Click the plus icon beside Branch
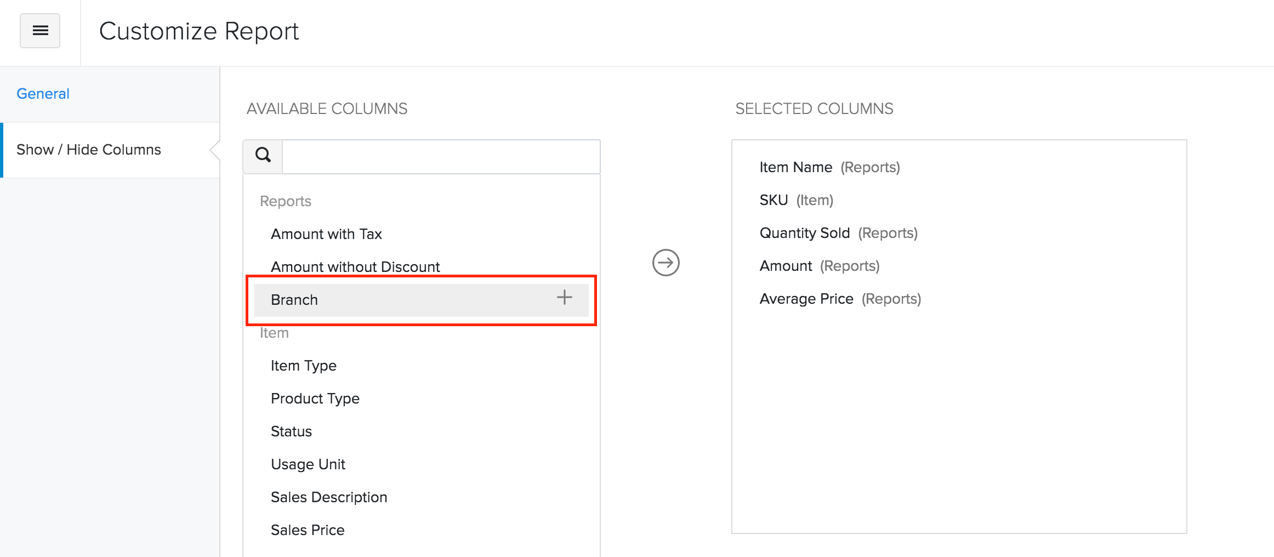 [564, 298]
